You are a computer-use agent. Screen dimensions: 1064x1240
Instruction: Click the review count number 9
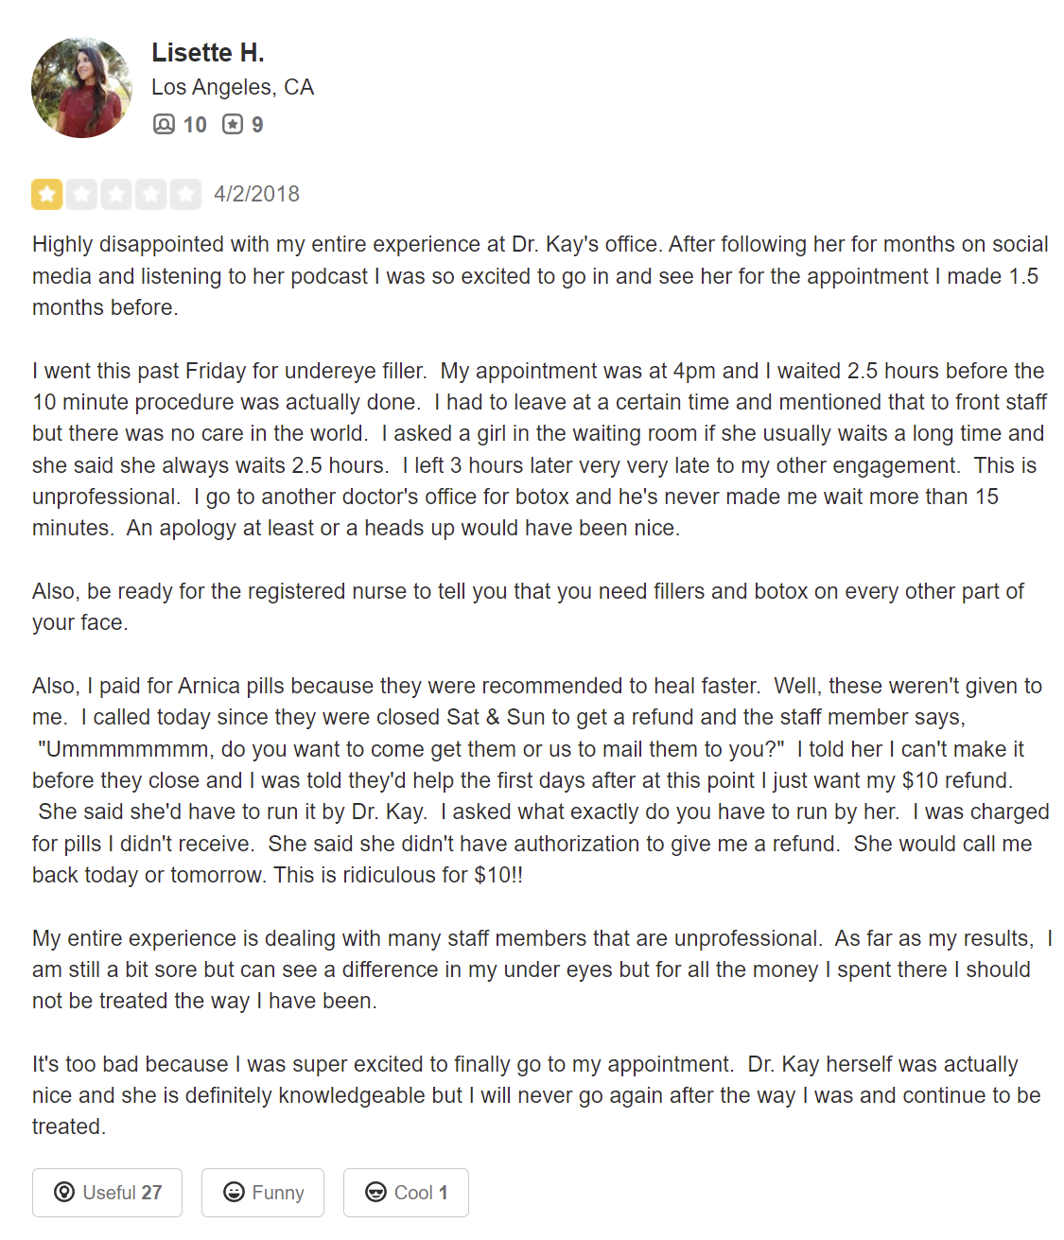(257, 125)
